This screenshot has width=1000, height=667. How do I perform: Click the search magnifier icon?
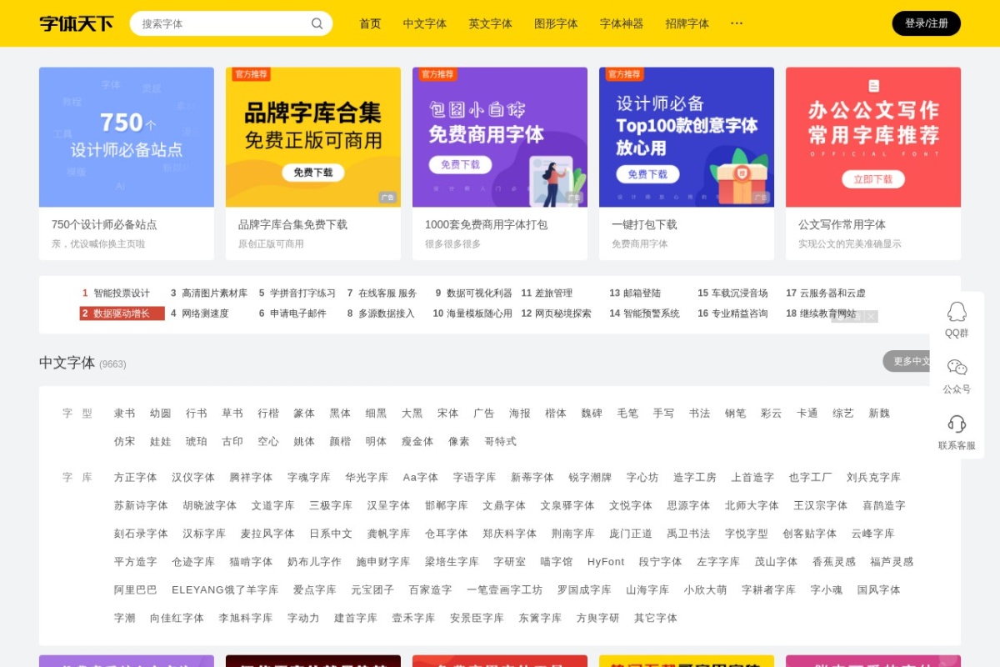[x=317, y=23]
